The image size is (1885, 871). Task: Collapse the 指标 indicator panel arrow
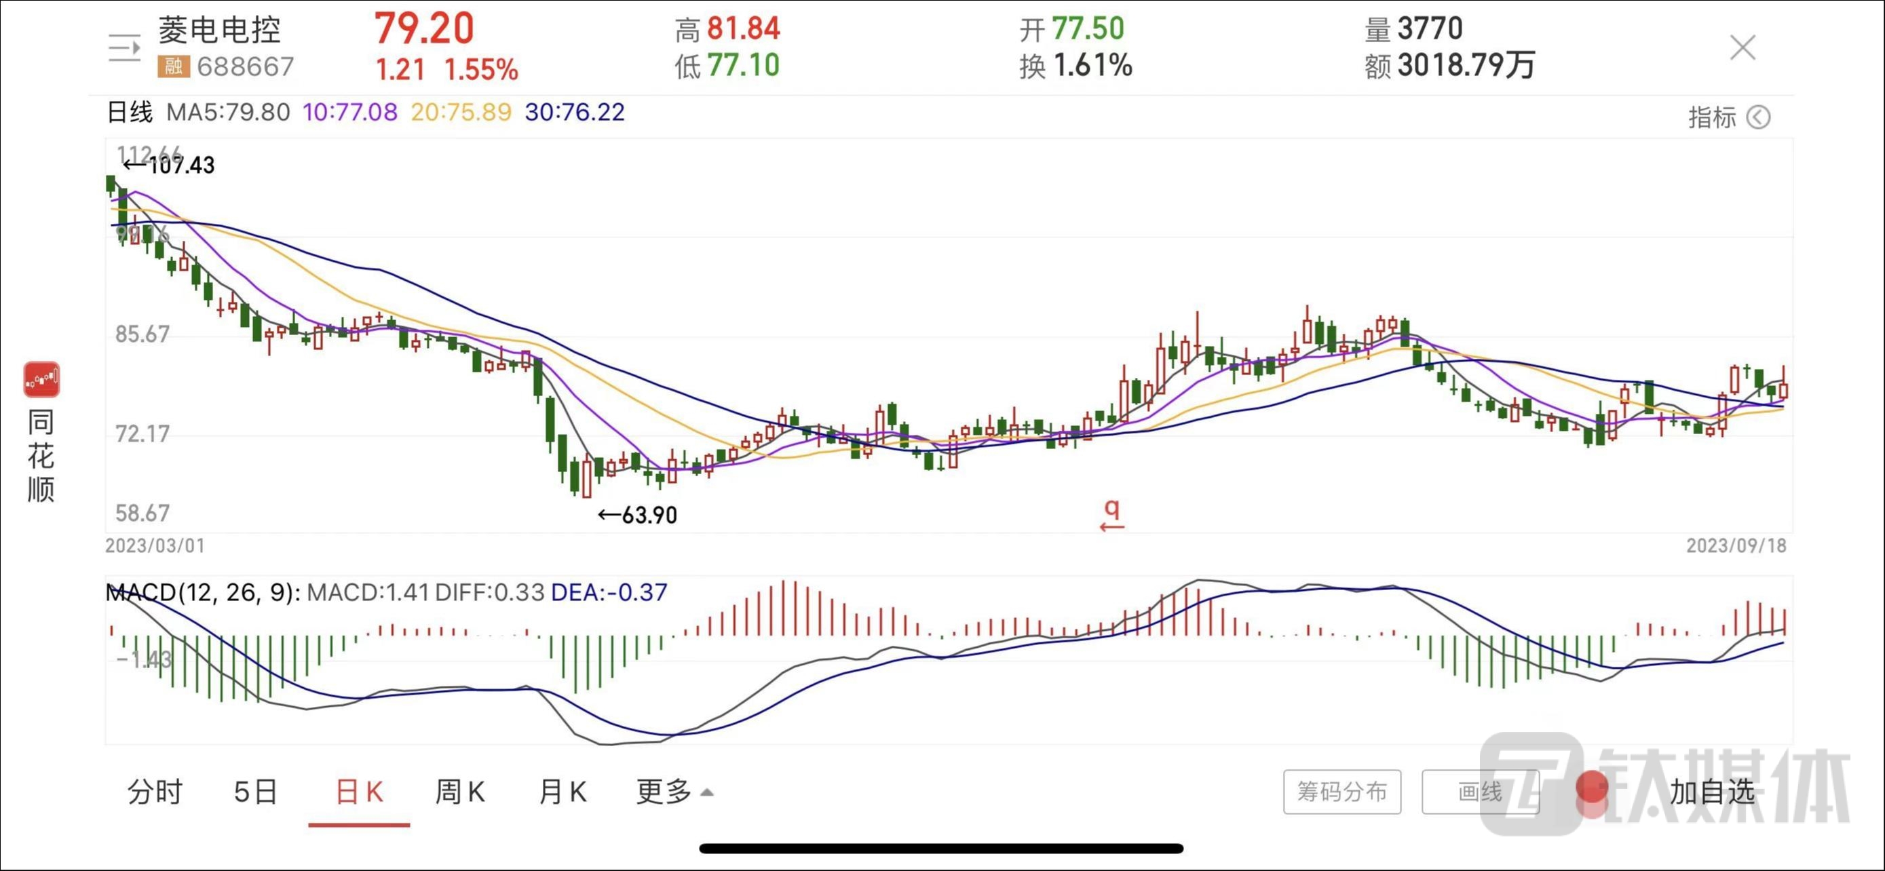(x=1757, y=117)
